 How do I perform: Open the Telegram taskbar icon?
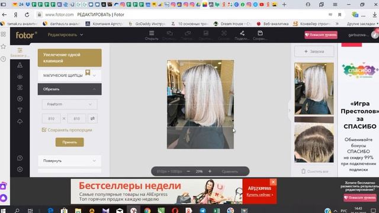pos(203,211)
